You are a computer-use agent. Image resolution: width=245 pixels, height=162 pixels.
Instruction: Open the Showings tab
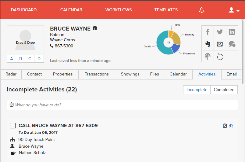click(130, 74)
